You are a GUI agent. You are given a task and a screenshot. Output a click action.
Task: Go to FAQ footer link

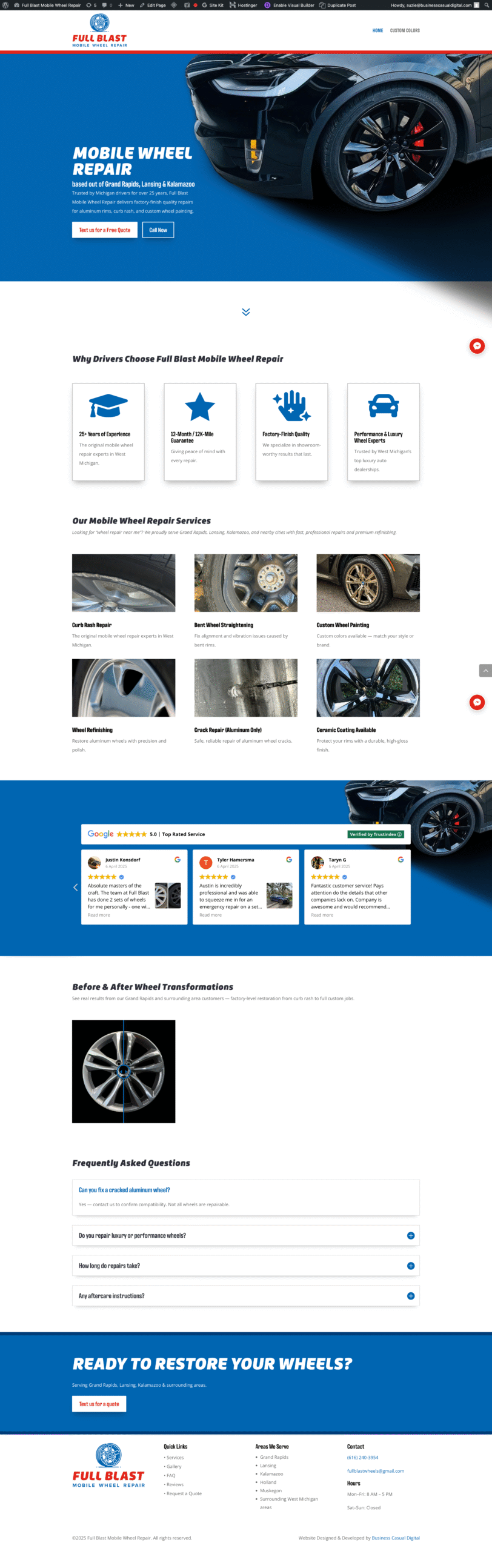171,1476
